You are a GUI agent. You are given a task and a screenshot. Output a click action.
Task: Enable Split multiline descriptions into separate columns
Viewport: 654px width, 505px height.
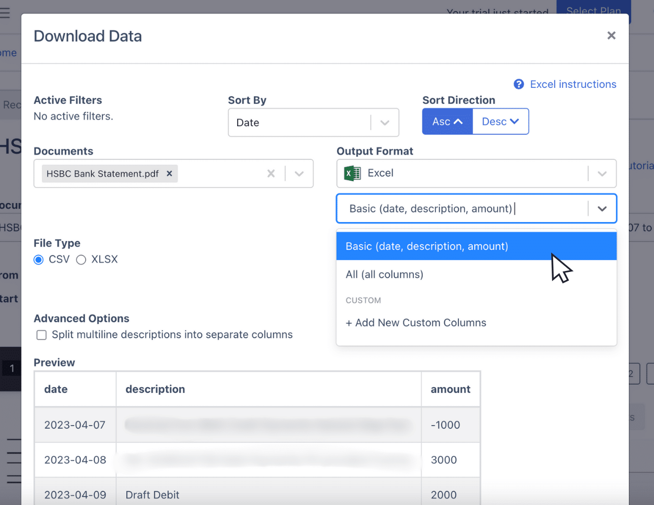41,335
